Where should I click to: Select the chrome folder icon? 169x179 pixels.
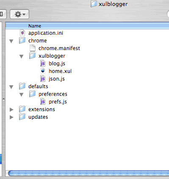[22, 40]
